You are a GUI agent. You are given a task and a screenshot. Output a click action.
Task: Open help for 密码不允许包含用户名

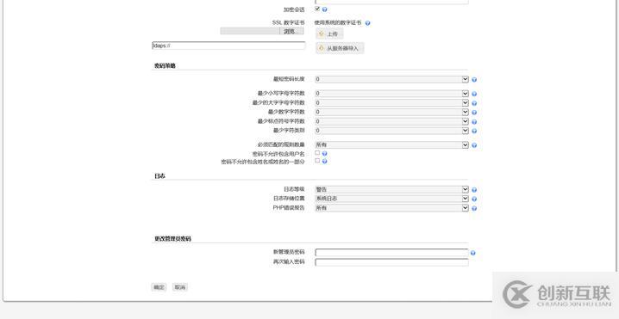[x=324, y=154]
